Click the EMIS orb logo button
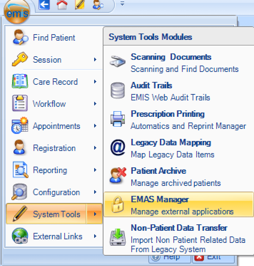254x266 pixels. pos(17,11)
